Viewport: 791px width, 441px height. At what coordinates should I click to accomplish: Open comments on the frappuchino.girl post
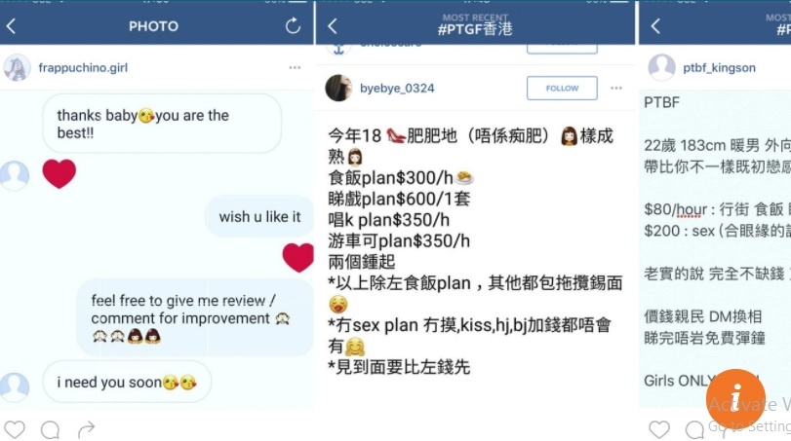click(x=50, y=430)
